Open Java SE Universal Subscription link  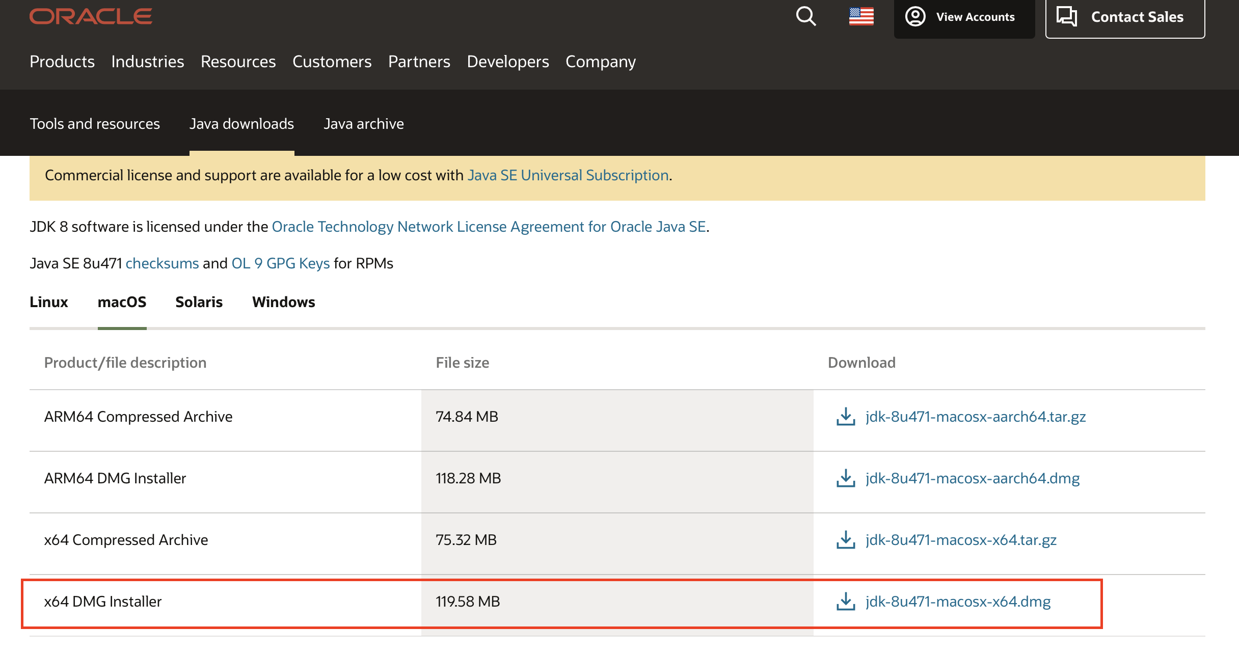[568, 175]
